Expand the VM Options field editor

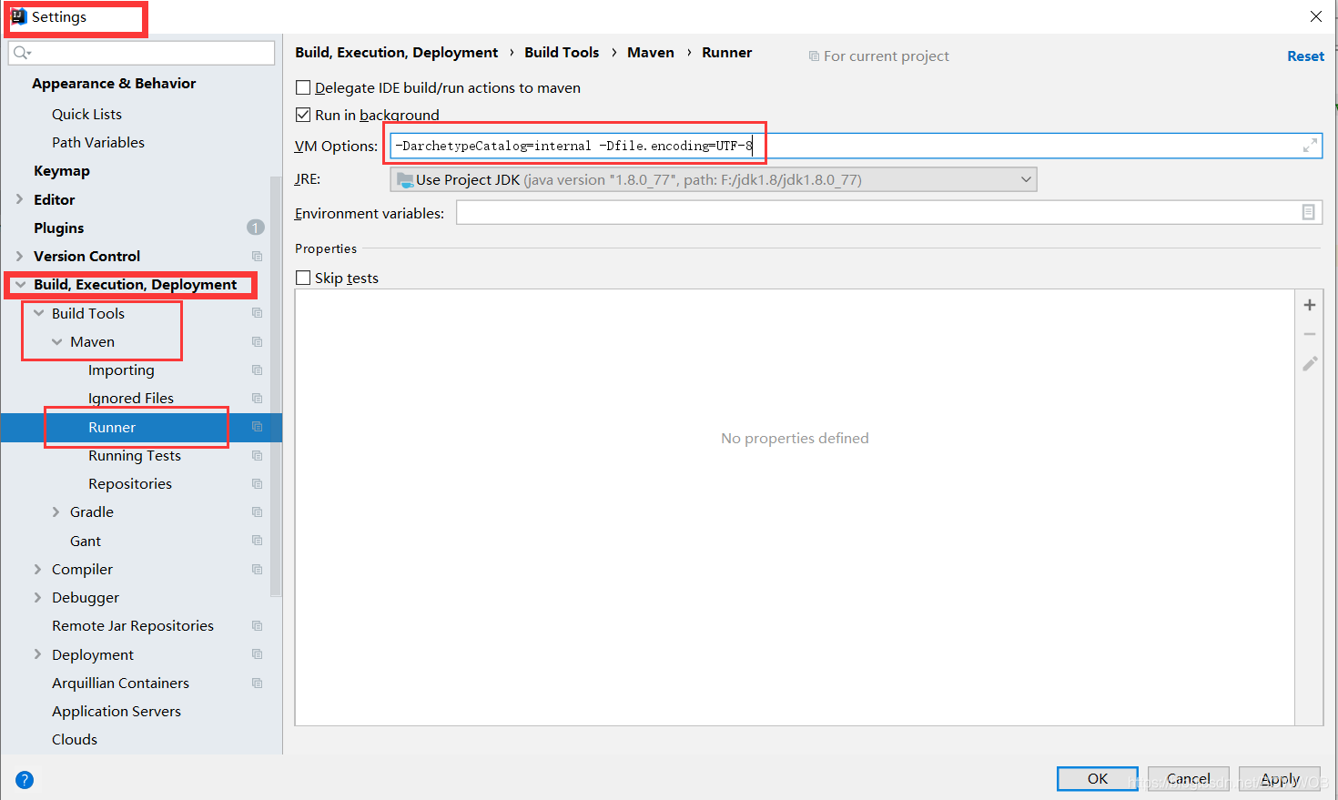[1310, 146]
